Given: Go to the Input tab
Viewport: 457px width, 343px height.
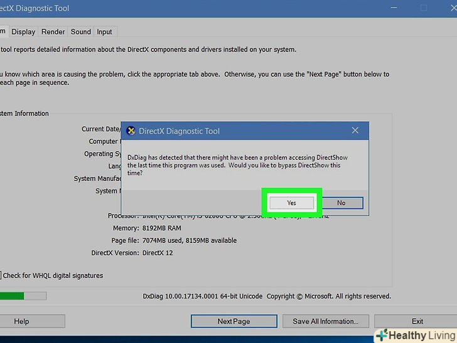Looking at the screenshot, I should pos(104,31).
